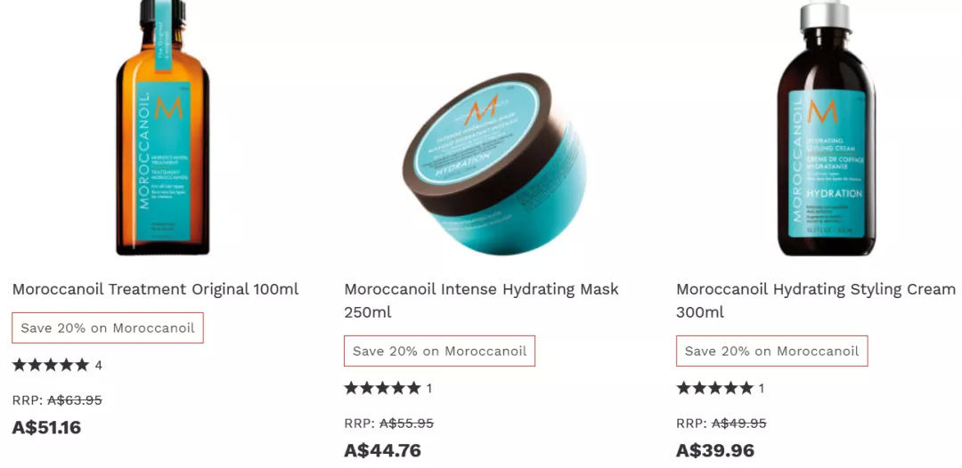Open the Hydrating Styling Cream bottle image
This screenshot has height=468, width=962.
827,127
